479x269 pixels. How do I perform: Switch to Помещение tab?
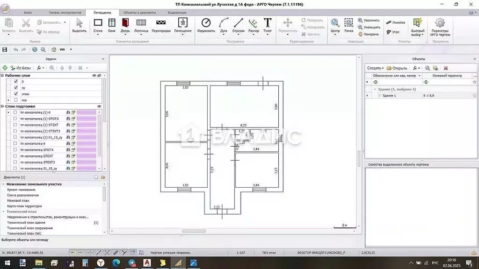click(x=102, y=13)
